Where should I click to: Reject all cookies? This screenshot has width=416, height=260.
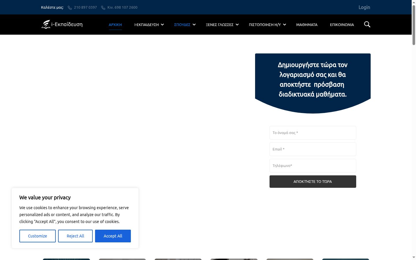tap(75, 236)
